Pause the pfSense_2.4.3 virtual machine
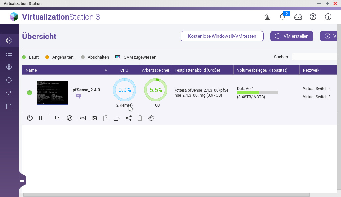 41,118
